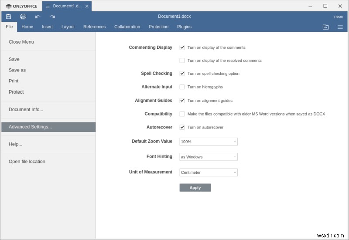Open the Font Hinting dropdown
This screenshot has height=240, width=349.
click(209, 157)
